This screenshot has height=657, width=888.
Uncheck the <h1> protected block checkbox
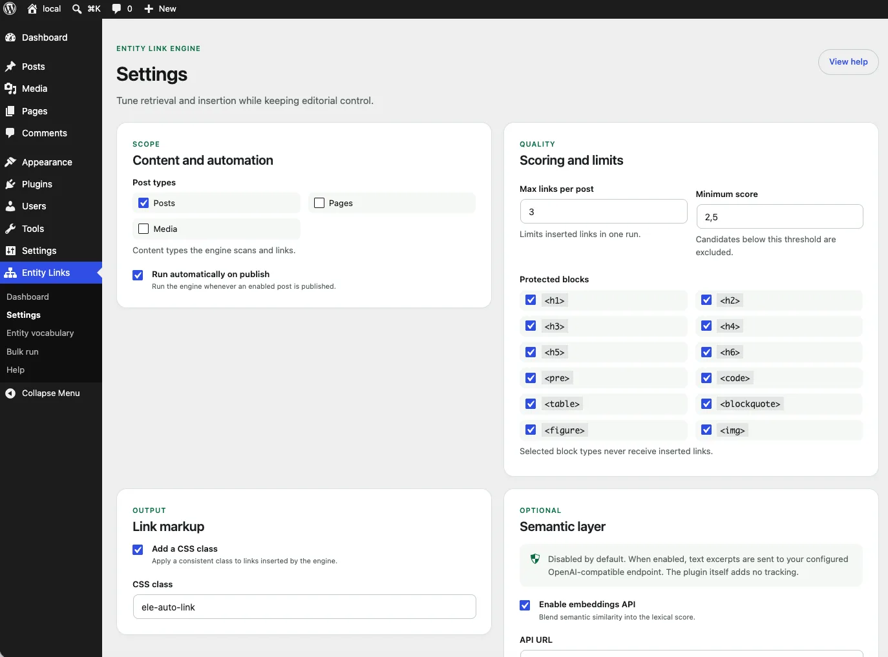(531, 300)
